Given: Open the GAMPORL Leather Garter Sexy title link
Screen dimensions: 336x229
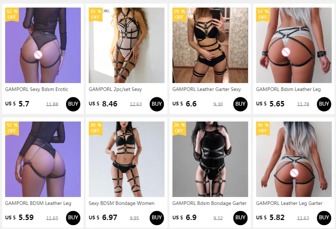Looking at the screenshot, I should click(207, 89).
